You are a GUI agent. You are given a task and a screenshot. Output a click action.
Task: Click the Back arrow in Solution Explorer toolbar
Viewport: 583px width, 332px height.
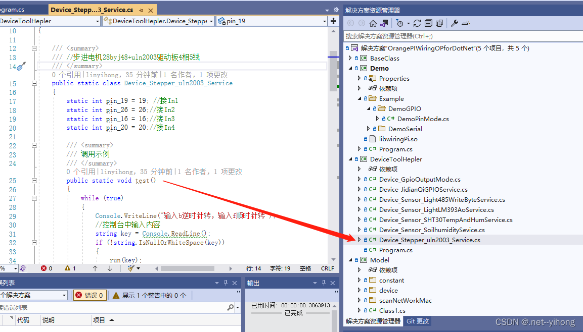point(350,23)
